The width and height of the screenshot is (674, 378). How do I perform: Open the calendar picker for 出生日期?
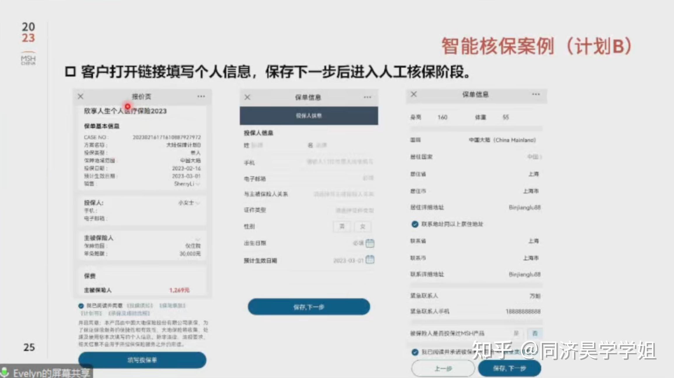pos(369,243)
